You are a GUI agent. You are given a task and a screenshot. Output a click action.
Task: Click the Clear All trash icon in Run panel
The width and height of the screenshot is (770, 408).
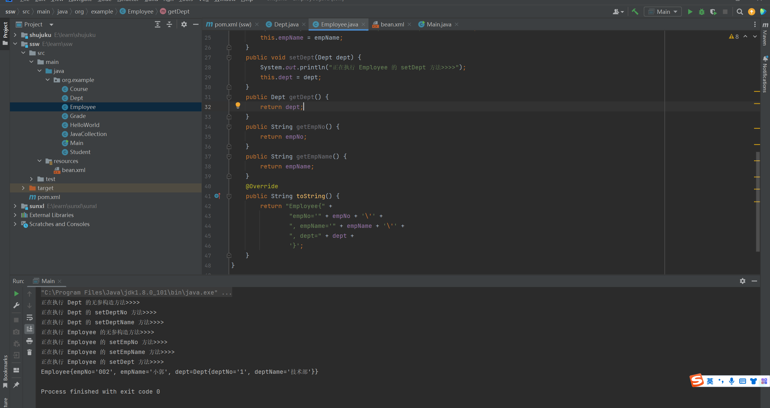point(29,352)
